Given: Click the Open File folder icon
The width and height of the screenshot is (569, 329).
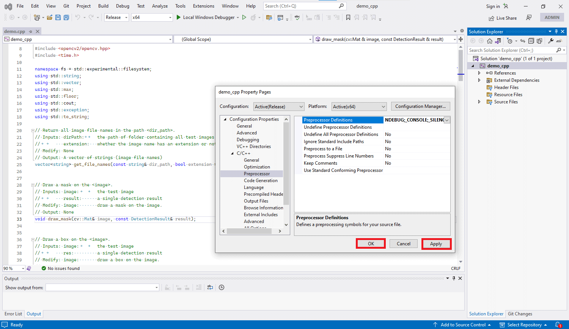Looking at the screenshot, I should pyautogui.click(x=50, y=17).
